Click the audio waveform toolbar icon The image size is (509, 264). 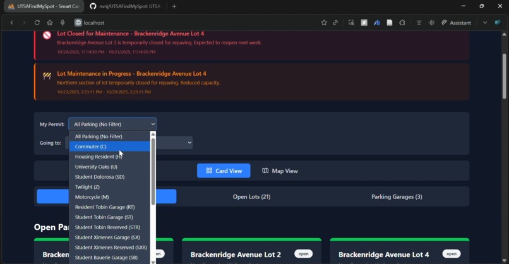[431, 22]
